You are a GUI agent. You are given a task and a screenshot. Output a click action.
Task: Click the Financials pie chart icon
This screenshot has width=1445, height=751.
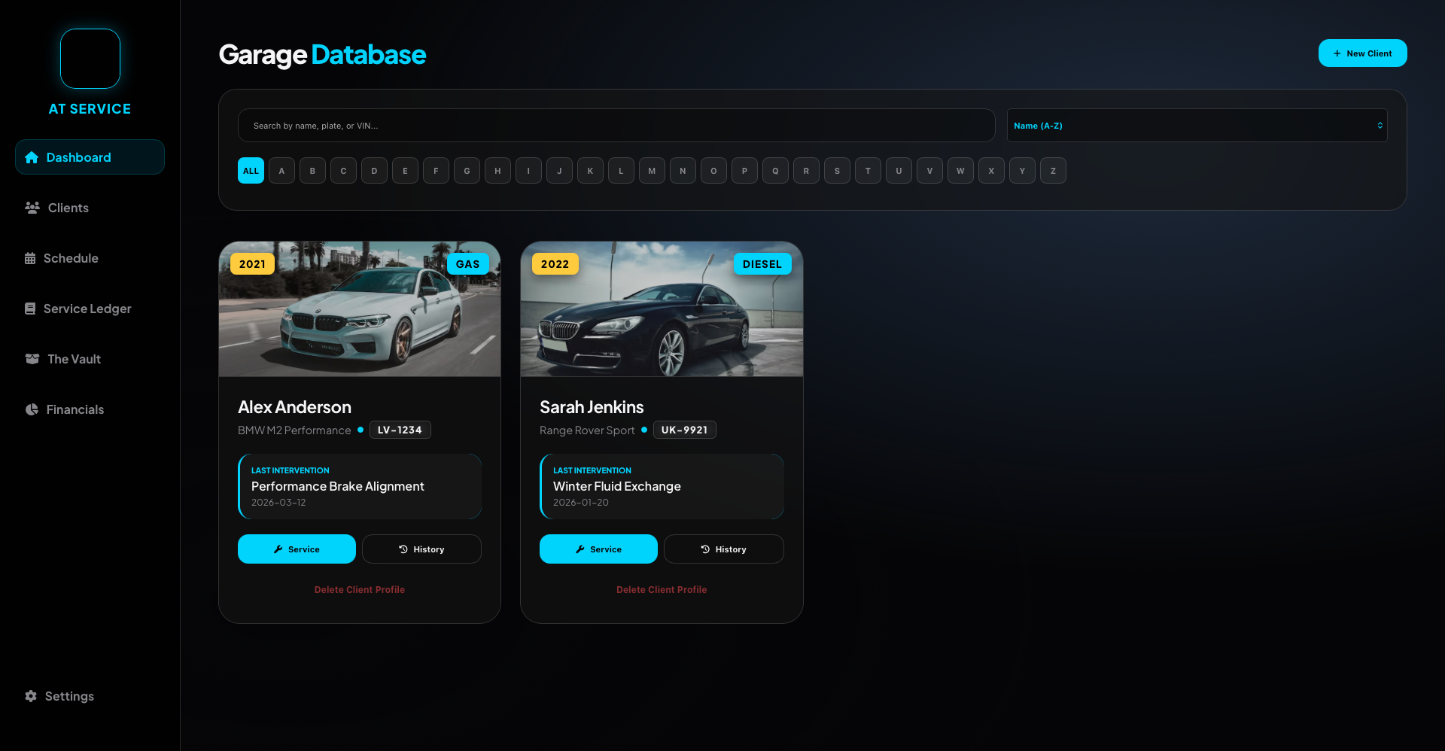[32, 409]
